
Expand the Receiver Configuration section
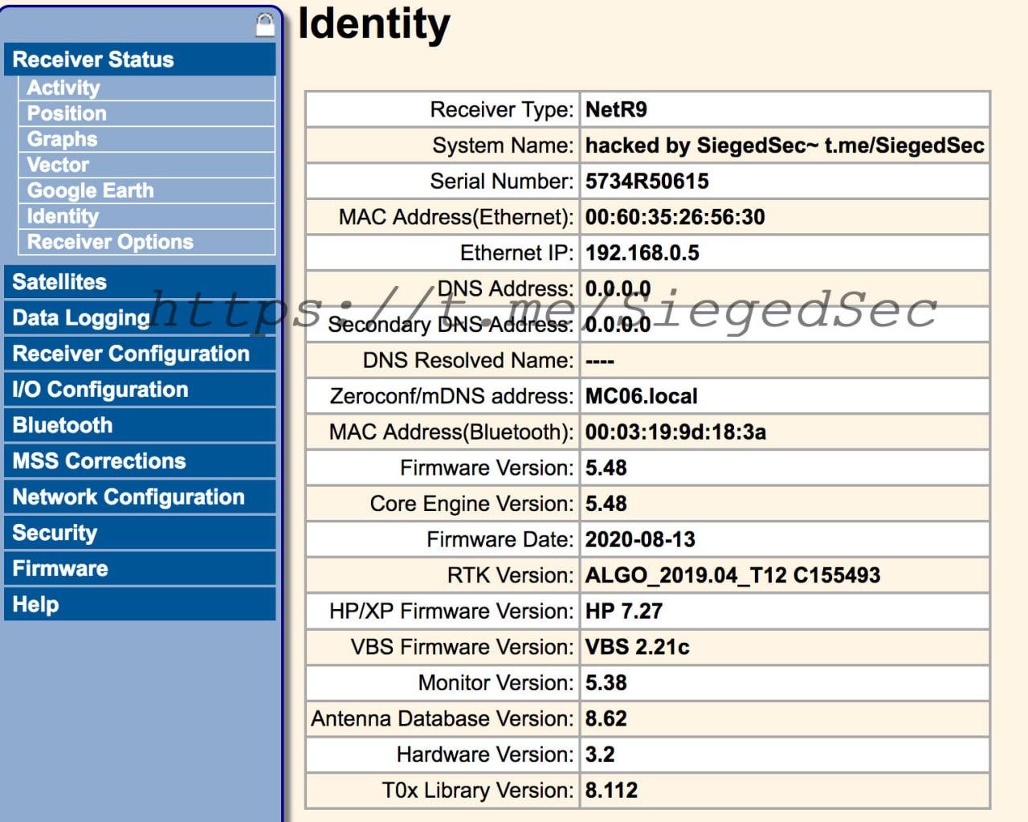(140, 354)
